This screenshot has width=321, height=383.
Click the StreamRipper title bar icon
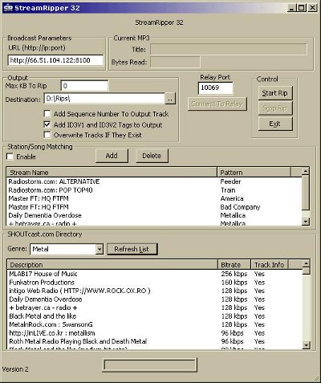coord(8,8)
